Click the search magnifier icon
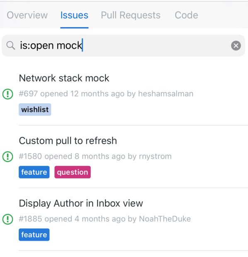Screen dimensions: 248x257 click(11, 45)
